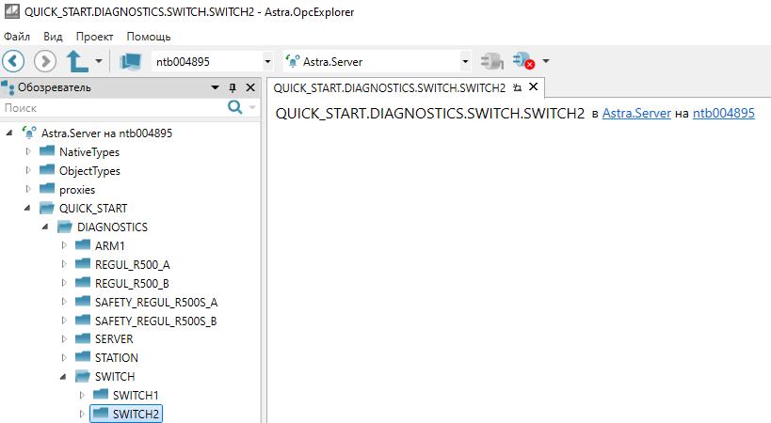
Task: Expand the SWITCH1 tree node
Action: pyautogui.click(x=82, y=395)
